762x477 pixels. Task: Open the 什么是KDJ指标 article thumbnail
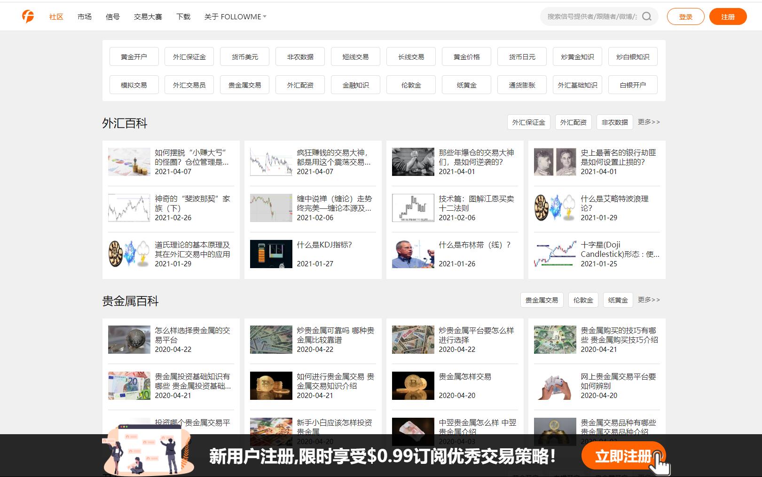pyautogui.click(x=271, y=254)
